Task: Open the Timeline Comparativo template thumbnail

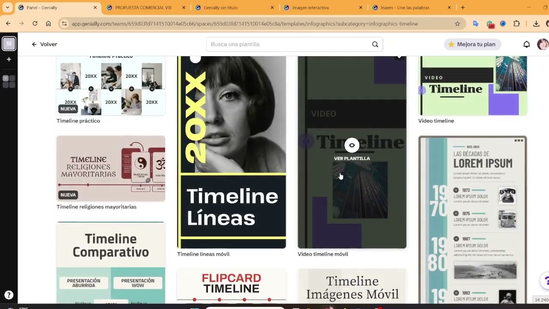Action: click(111, 263)
